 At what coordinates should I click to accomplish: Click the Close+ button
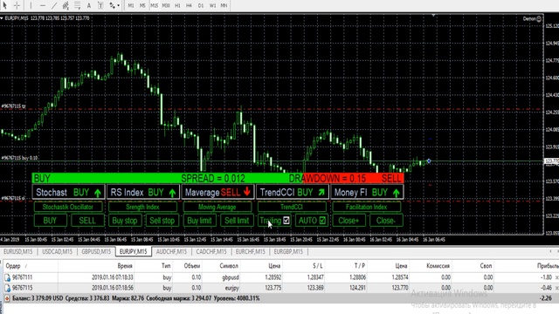pyautogui.click(x=349, y=221)
